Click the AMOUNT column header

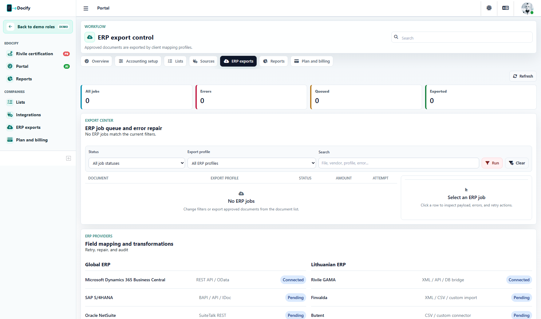coord(344,178)
